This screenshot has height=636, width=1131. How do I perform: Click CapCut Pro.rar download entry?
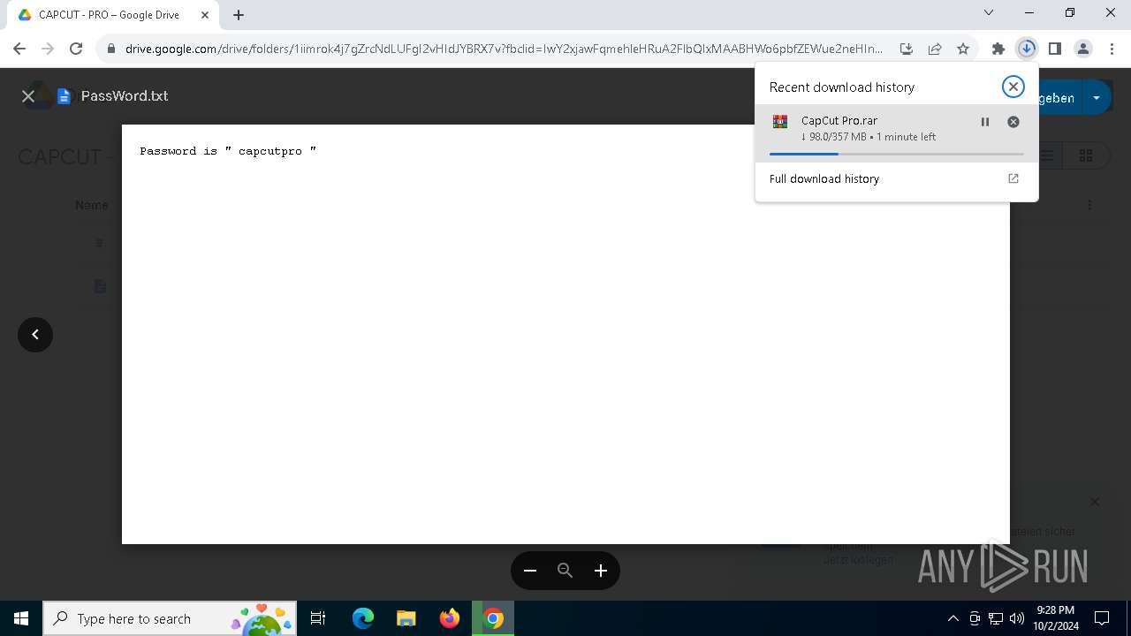pyautogui.click(x=896, y=132)
